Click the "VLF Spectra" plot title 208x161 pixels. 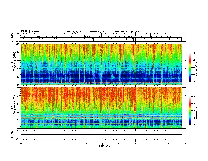click(30, 32)
